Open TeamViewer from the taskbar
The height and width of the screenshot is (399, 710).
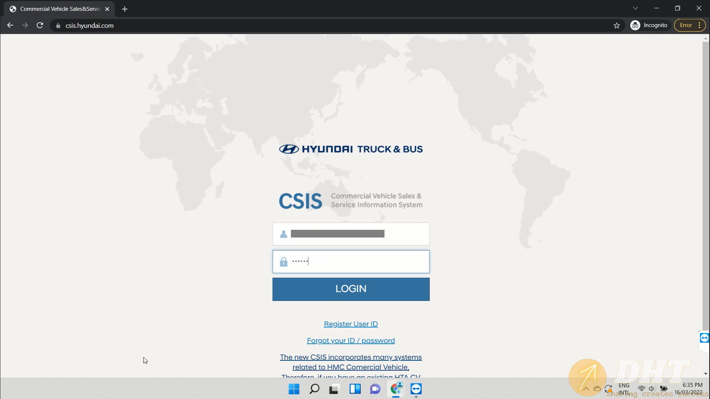pos(416,389)
